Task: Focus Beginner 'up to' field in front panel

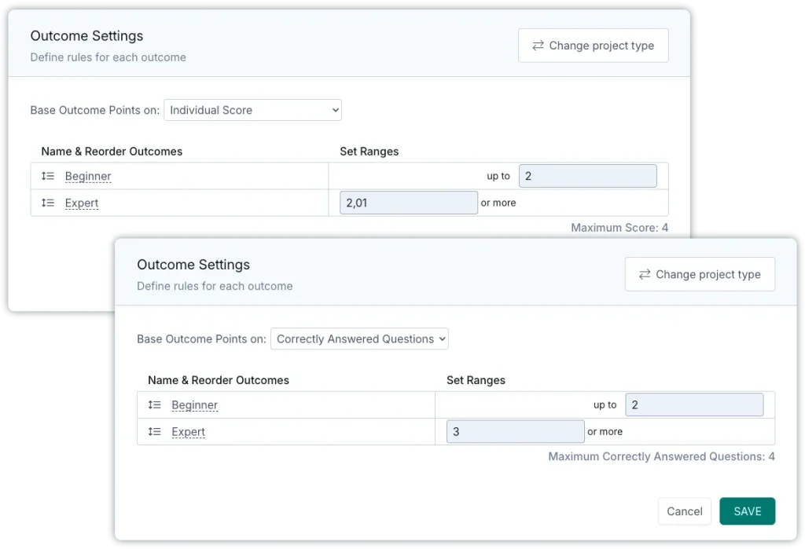Action: (x=694, y=405)
